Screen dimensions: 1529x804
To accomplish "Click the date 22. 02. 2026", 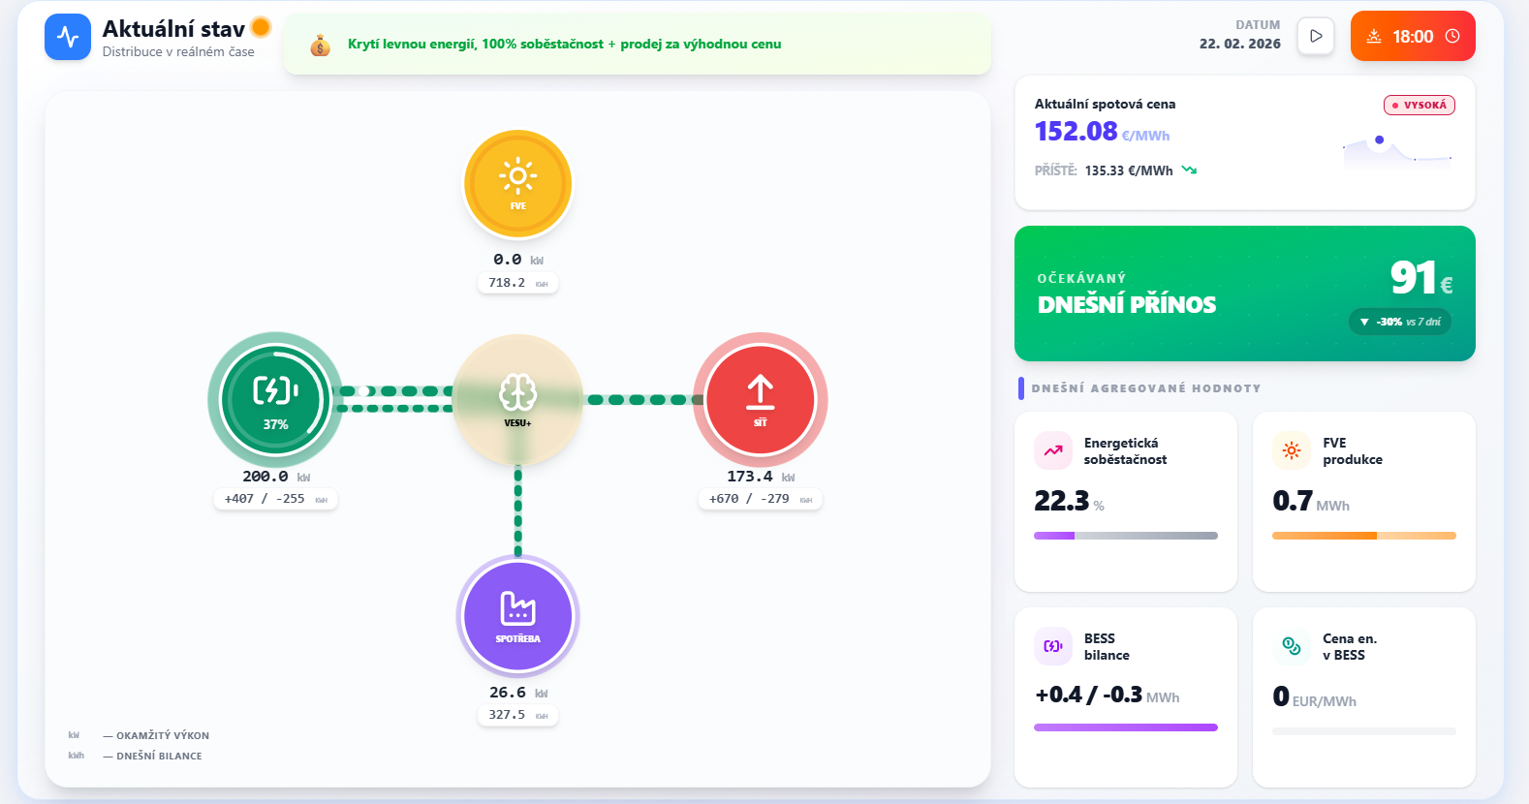I will click(1239, 44).
